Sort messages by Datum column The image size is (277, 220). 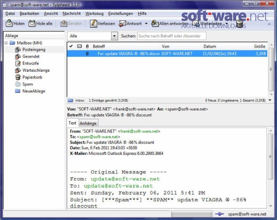[x=222, y=46]
